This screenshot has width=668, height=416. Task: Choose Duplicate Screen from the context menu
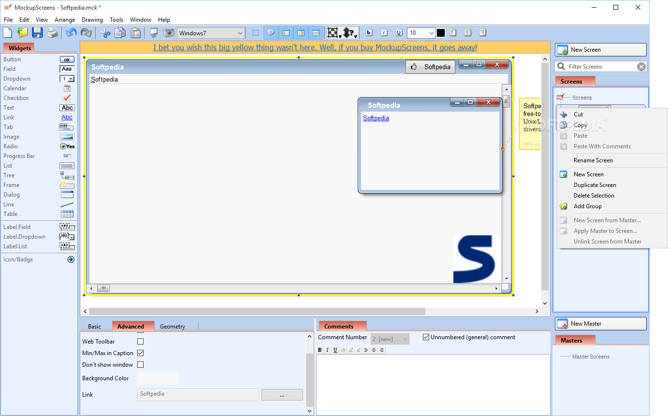point(595,185)
